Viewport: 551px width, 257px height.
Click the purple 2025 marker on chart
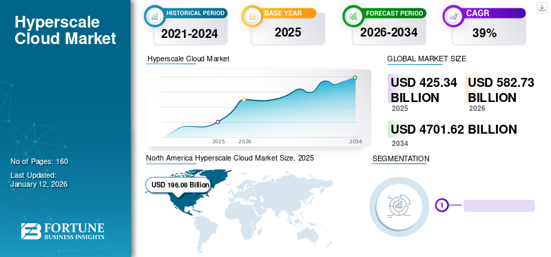[x=218, y=122]
